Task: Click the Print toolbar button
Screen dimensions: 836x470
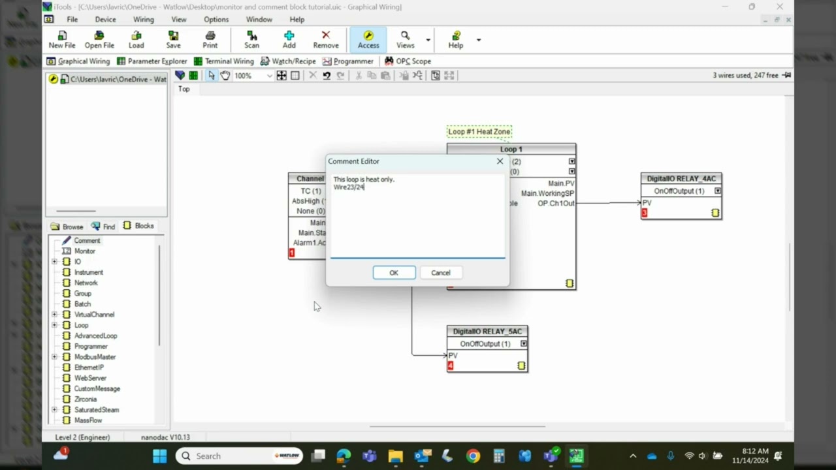Action: coord(210,40)
